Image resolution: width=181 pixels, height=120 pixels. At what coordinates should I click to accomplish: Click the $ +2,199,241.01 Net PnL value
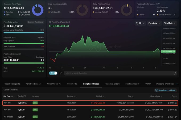[x=98, y=110]
